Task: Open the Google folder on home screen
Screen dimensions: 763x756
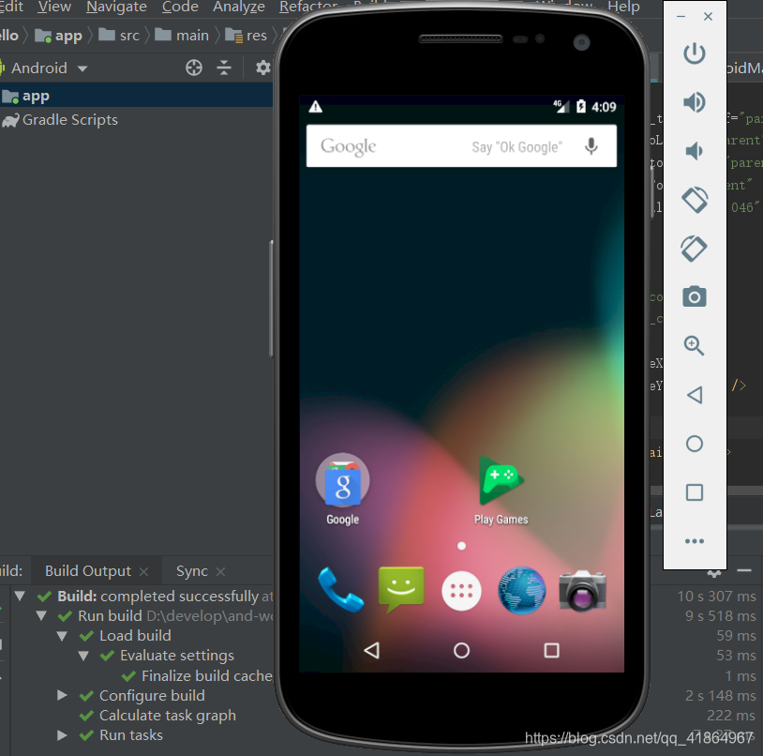Action: pyautogui.click(x=342, y=489)
